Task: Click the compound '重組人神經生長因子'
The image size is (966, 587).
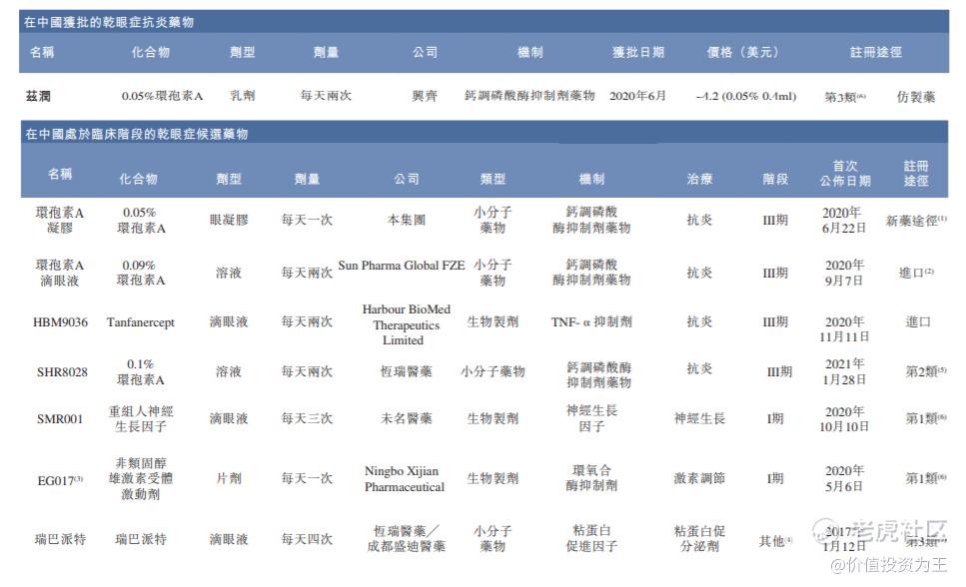Action: pos(141,419)
